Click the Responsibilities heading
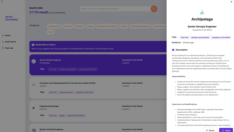The height and width of the screenshot is (132, 234). pos(179,76)
